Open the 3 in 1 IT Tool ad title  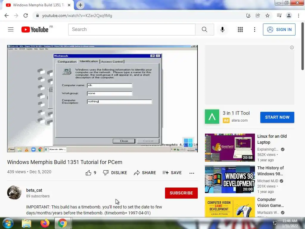coord(236,113)
